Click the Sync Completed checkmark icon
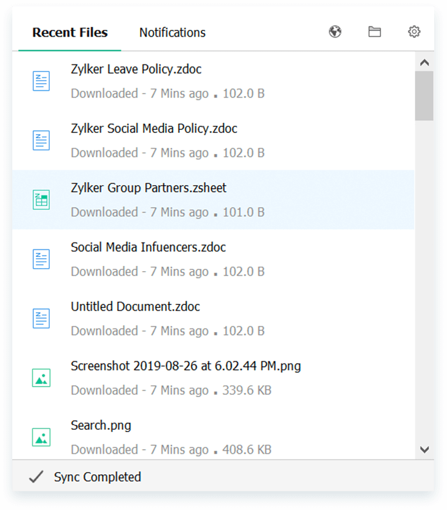 tap(36, 477)
